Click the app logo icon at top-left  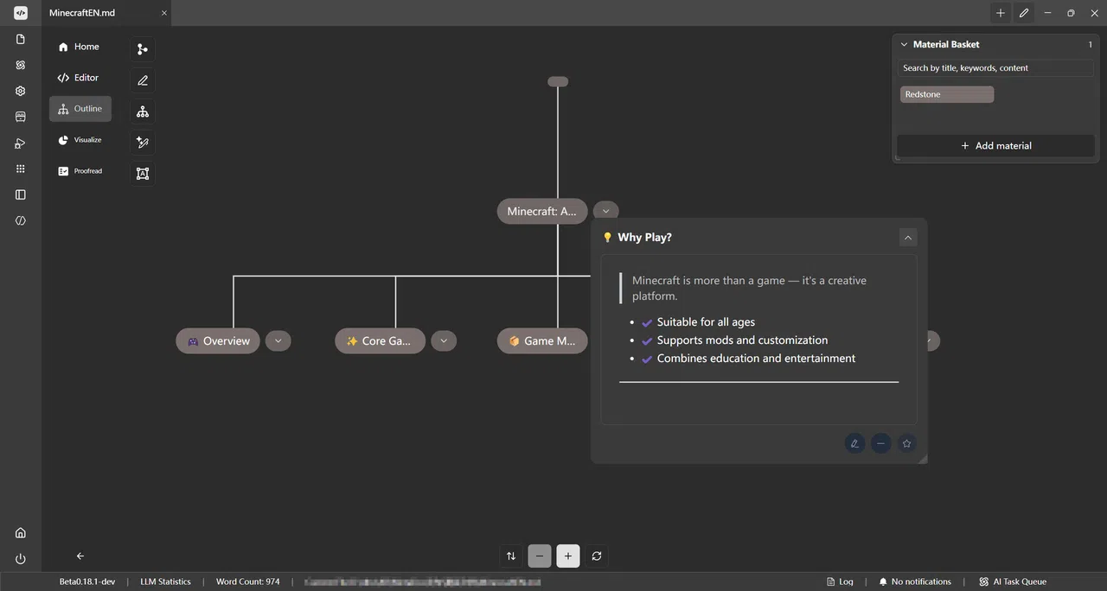click(21, 13)
